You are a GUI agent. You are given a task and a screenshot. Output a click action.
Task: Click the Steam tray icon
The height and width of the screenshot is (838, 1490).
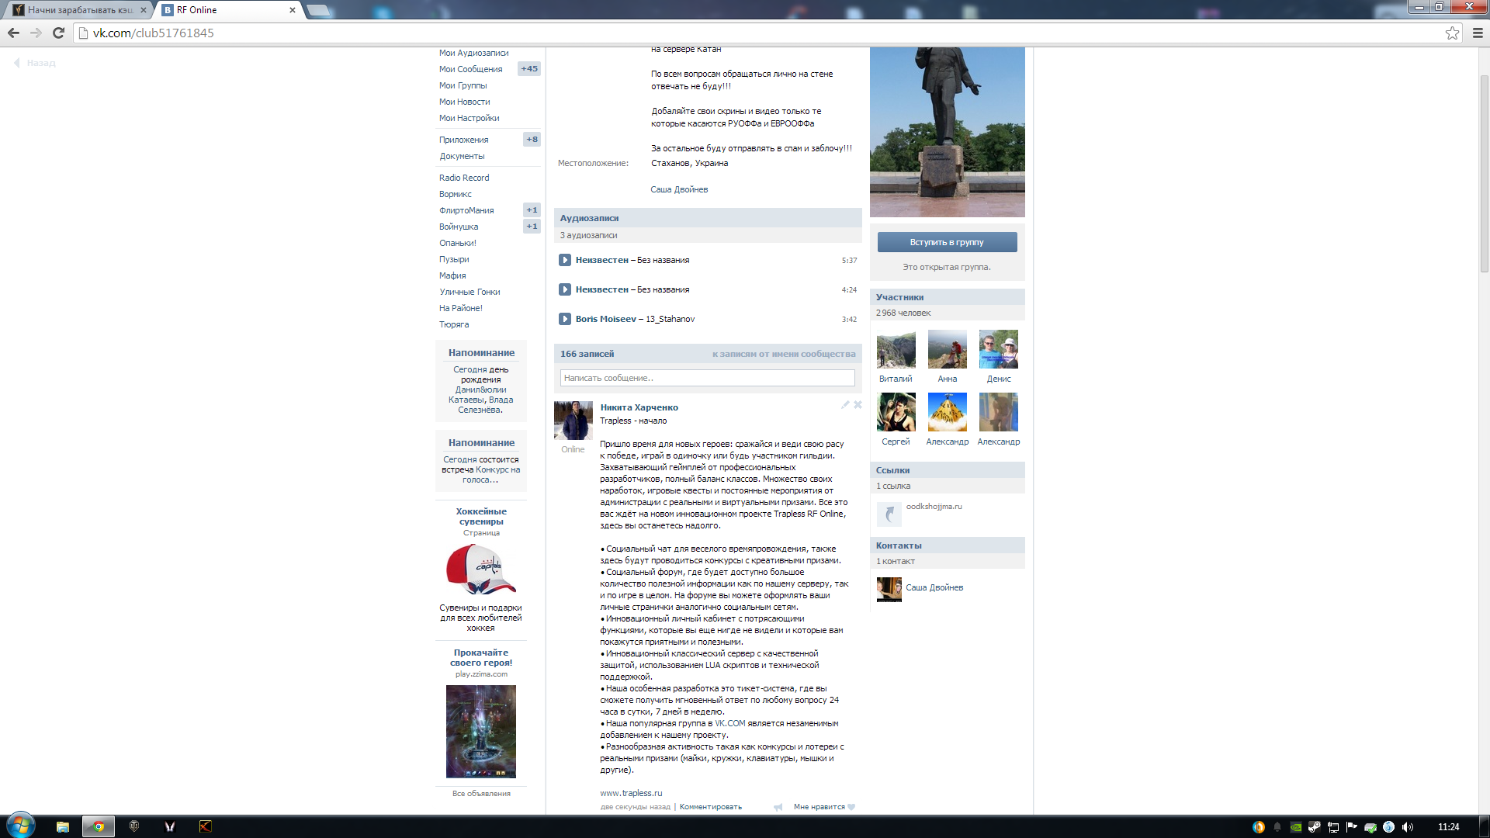pos(1314,827)
